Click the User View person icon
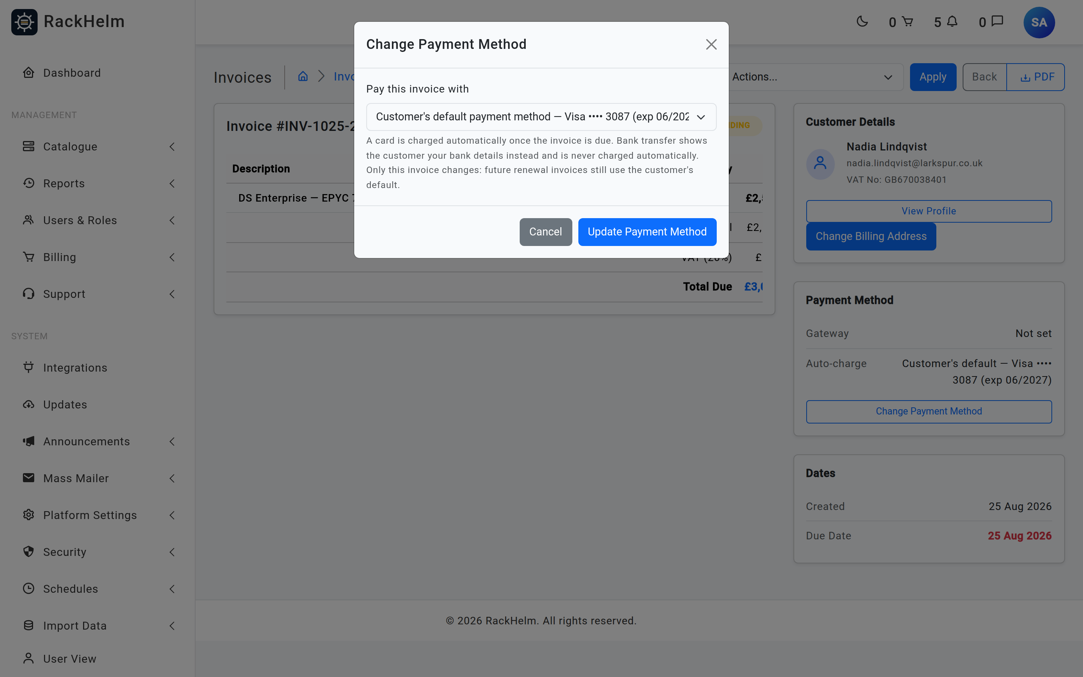 [x=29, y=658]
